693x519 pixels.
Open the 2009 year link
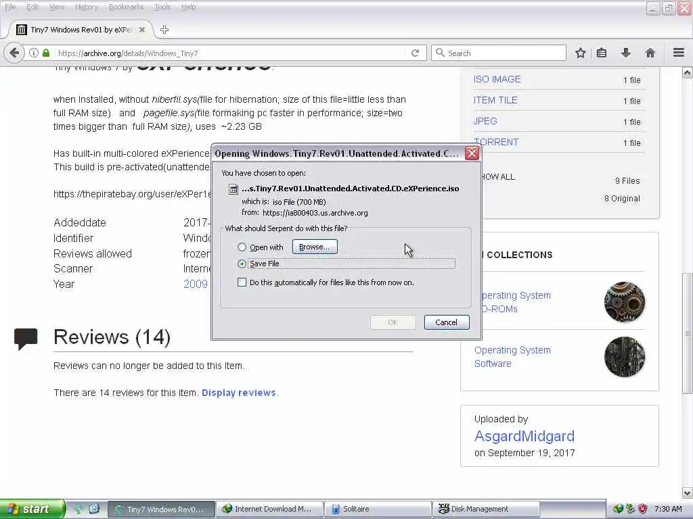point(196,284)
